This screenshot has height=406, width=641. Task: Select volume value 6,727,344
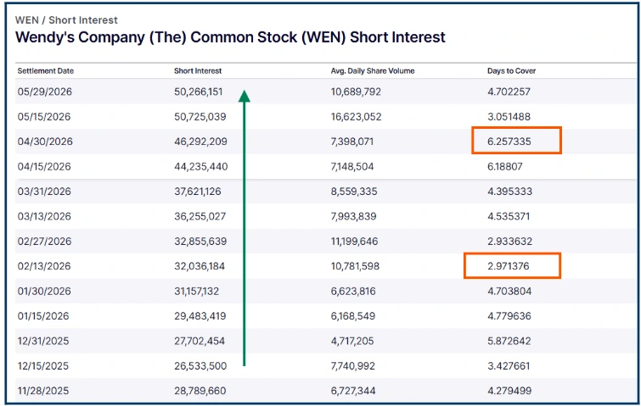[353, 391]
